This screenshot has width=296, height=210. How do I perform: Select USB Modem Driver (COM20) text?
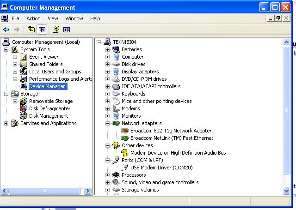click(x=161, y=168)
